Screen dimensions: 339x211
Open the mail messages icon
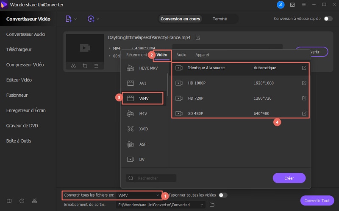292,5
